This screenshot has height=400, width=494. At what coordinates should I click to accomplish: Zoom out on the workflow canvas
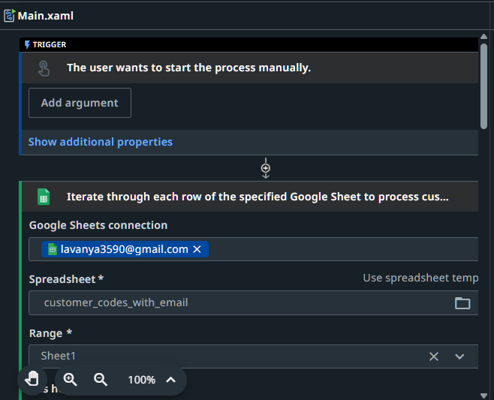(x=101, y=380)
